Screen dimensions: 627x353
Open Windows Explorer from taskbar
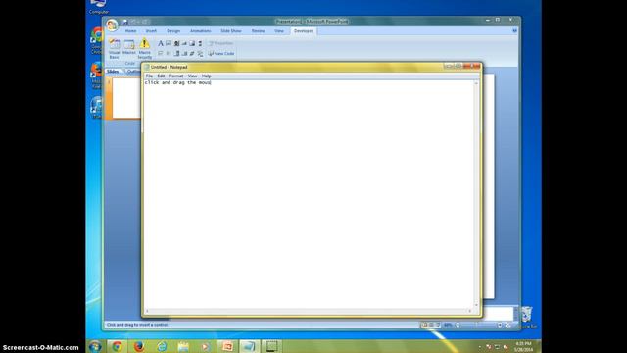click(183, 346)
